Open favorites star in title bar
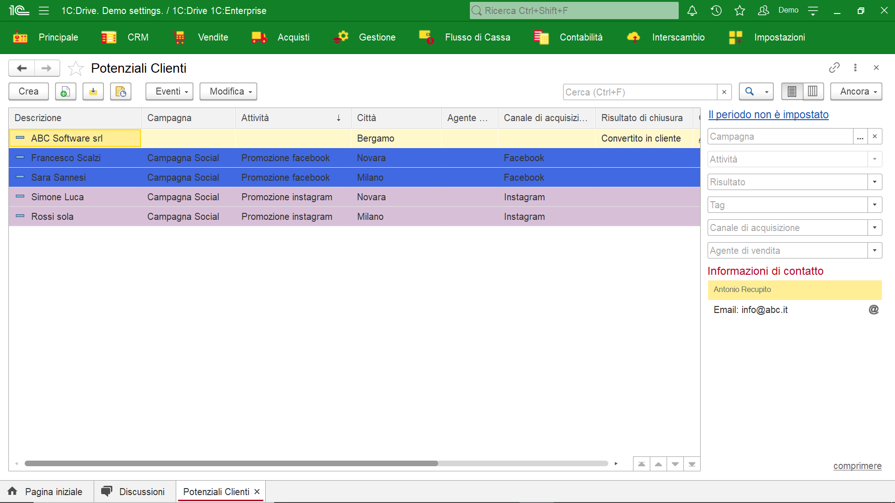 tap(740, 10)
